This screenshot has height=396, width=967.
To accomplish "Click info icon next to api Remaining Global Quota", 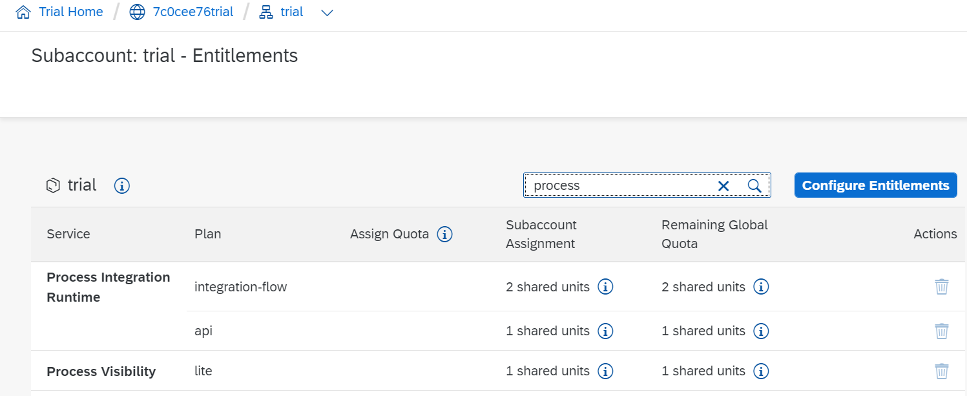I will [761, 331].
